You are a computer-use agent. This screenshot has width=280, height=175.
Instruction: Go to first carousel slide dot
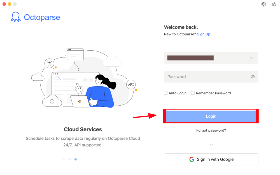point(64,159)
